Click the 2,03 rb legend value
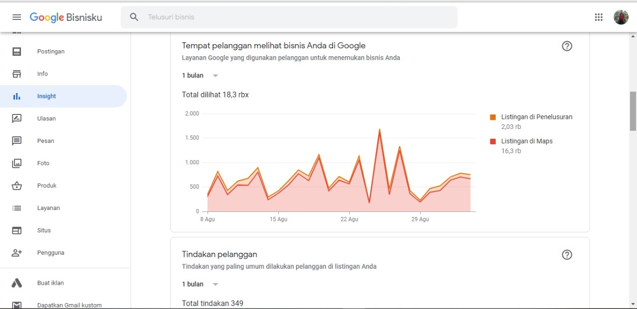637x309 pixels. [x=511, y=127]
